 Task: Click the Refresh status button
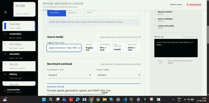pyautogui.click(x=176, y=5)
